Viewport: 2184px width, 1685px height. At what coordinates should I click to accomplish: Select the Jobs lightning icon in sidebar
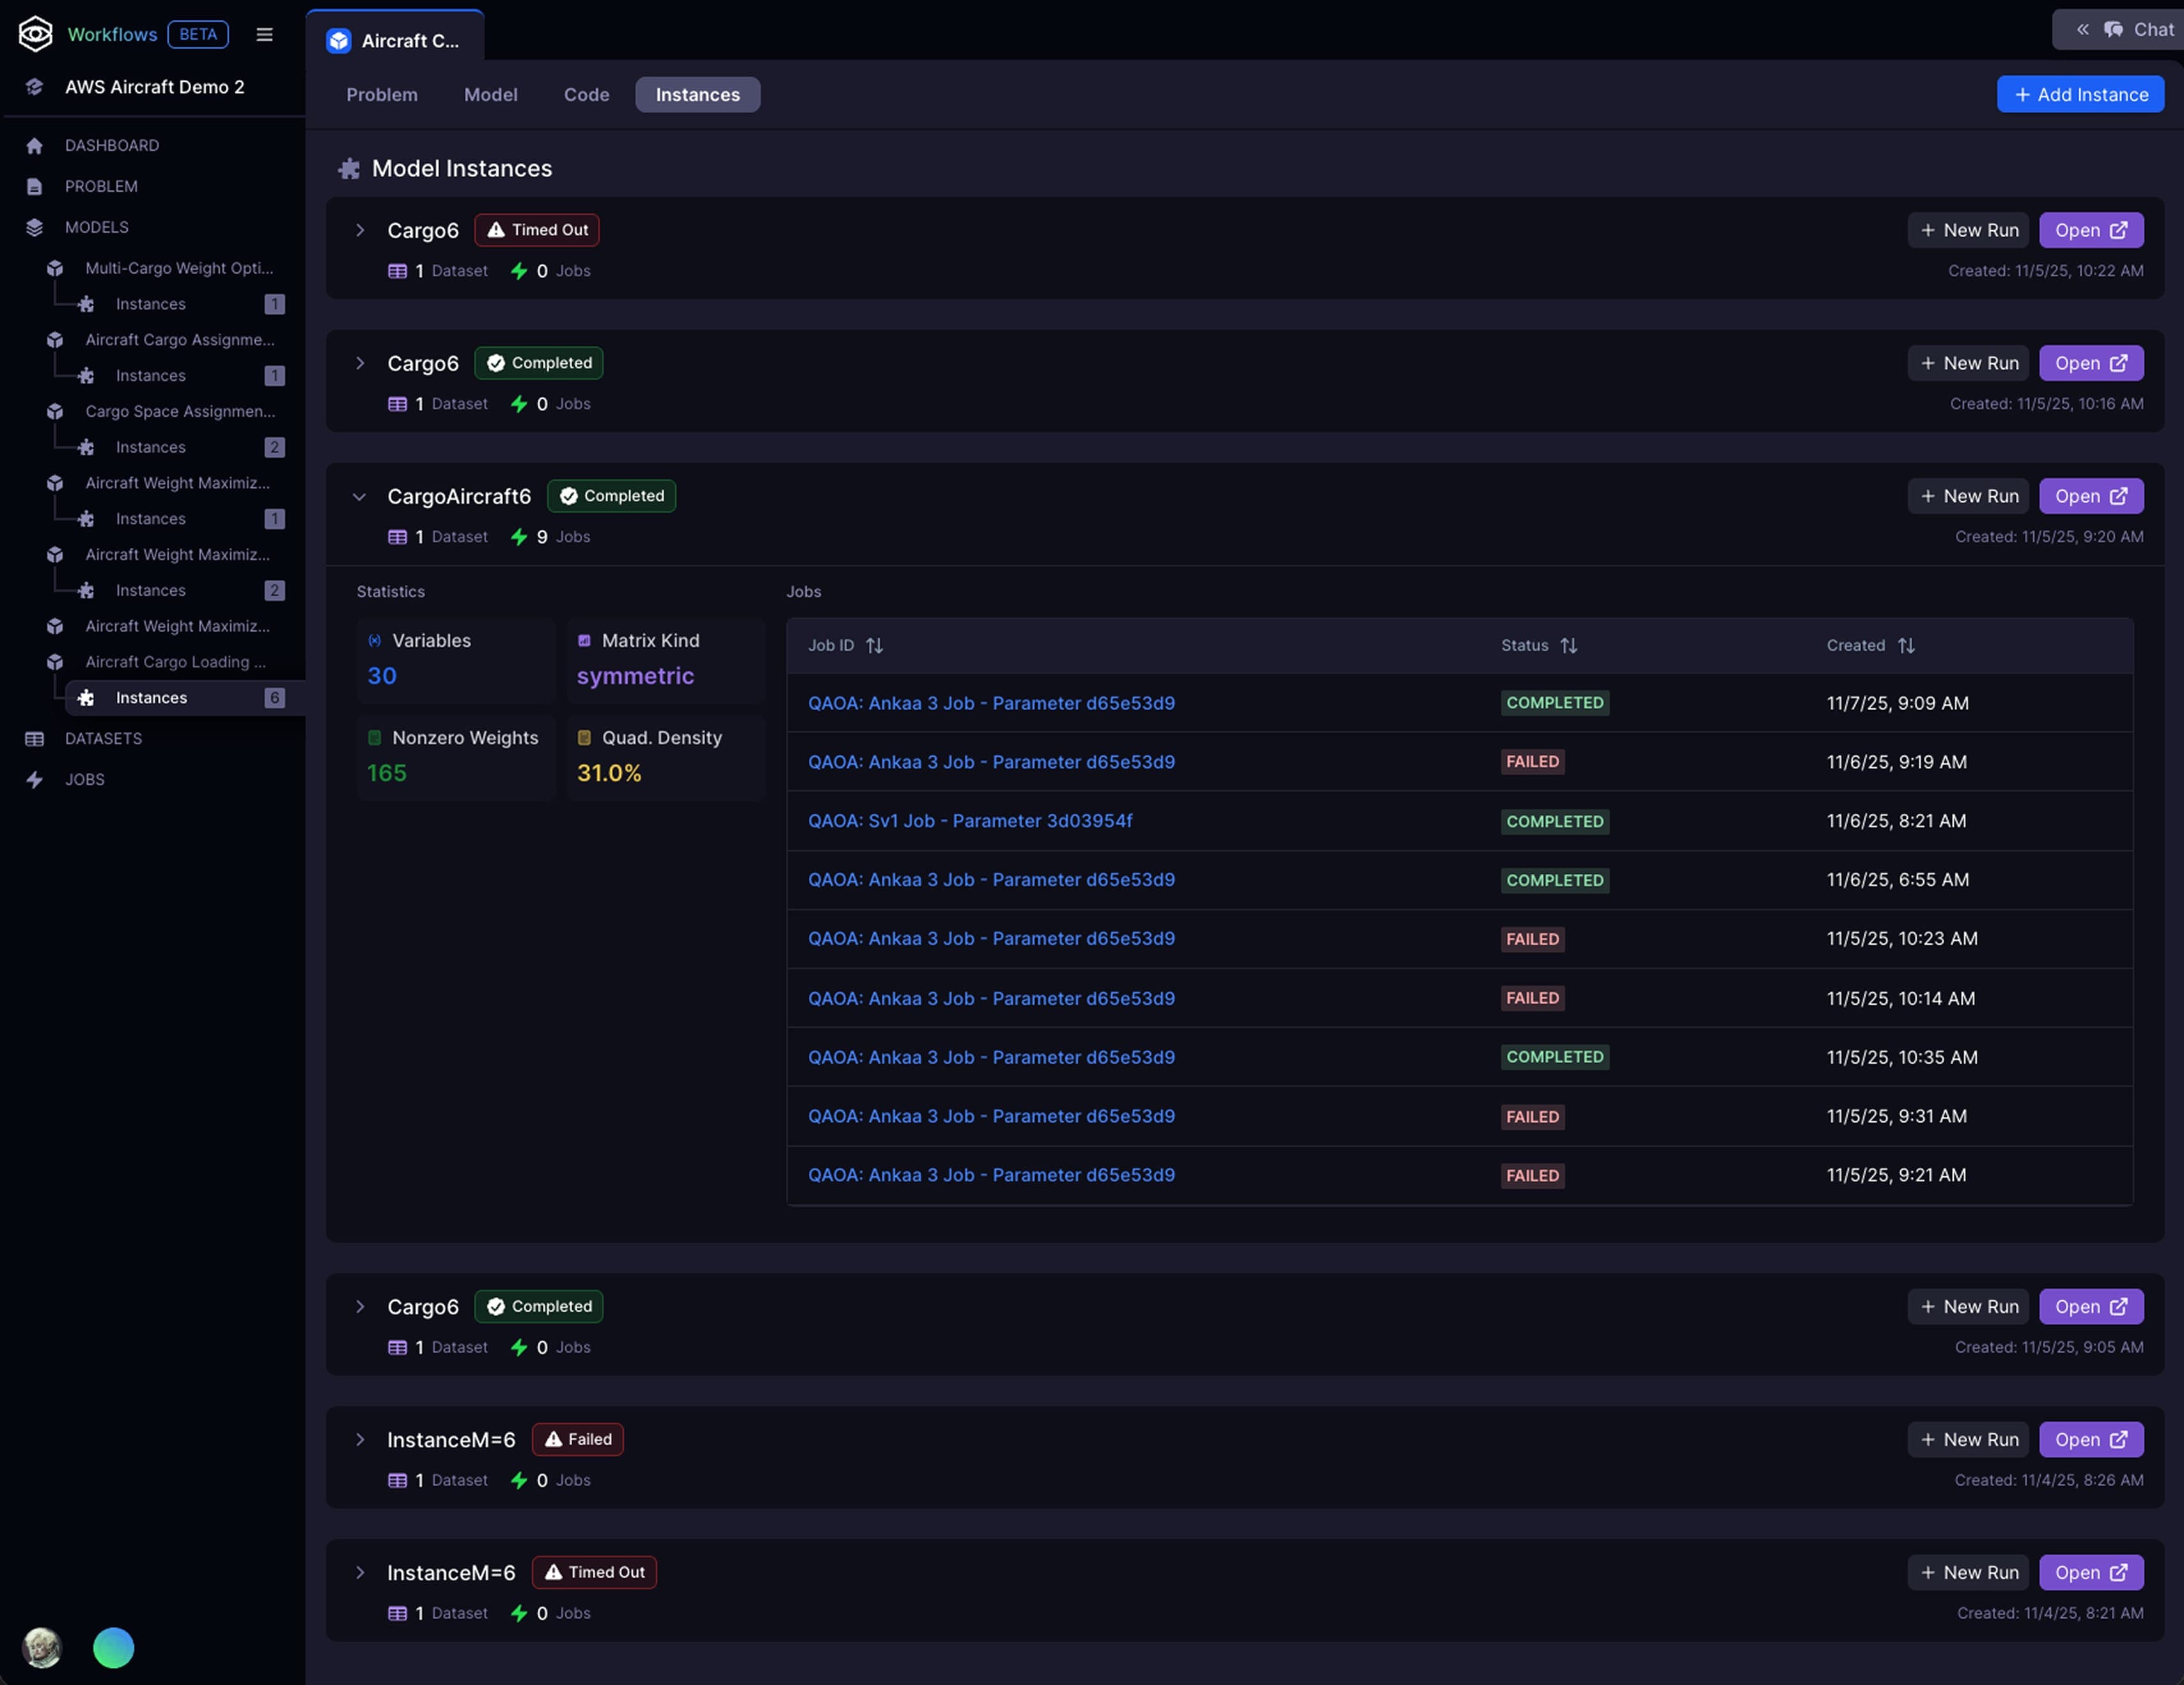pos(35,779)
